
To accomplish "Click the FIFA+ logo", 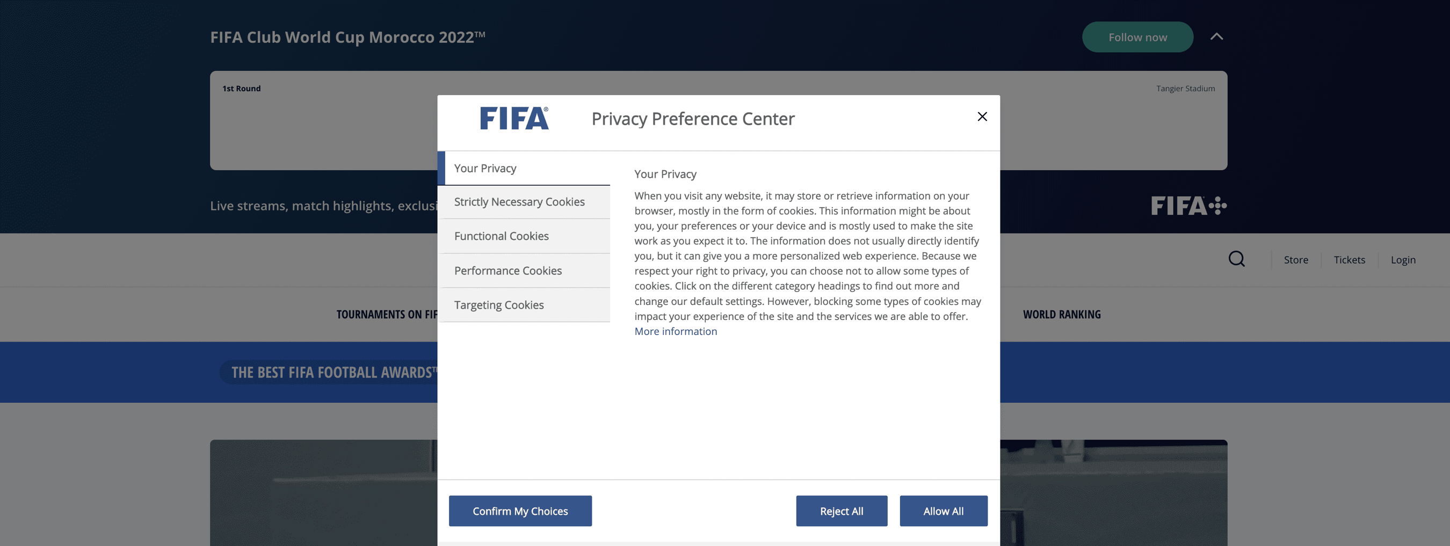I will pos(1190,206).
